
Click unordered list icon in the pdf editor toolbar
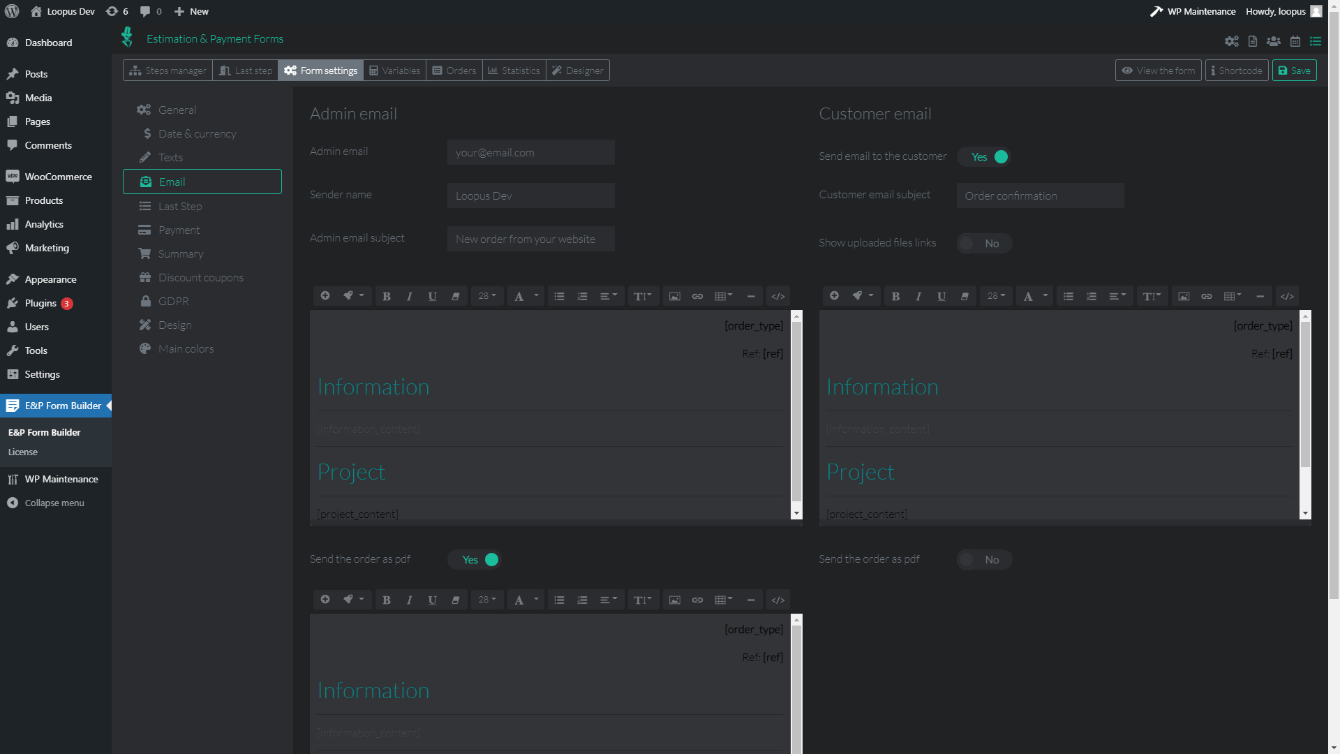click(559, 600)
